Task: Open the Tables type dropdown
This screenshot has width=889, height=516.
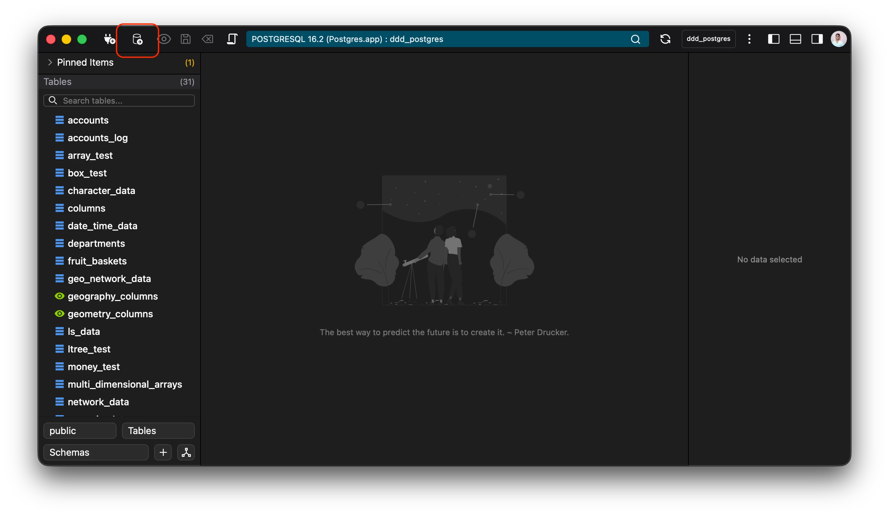Action: 158,431
